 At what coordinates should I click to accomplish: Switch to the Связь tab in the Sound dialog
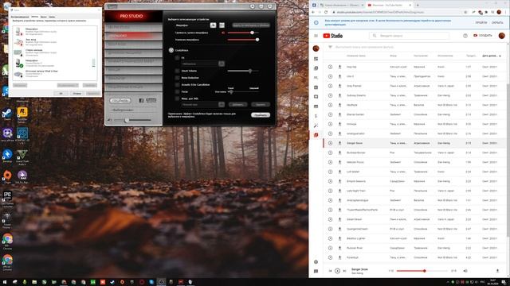(x=52, y=17)
